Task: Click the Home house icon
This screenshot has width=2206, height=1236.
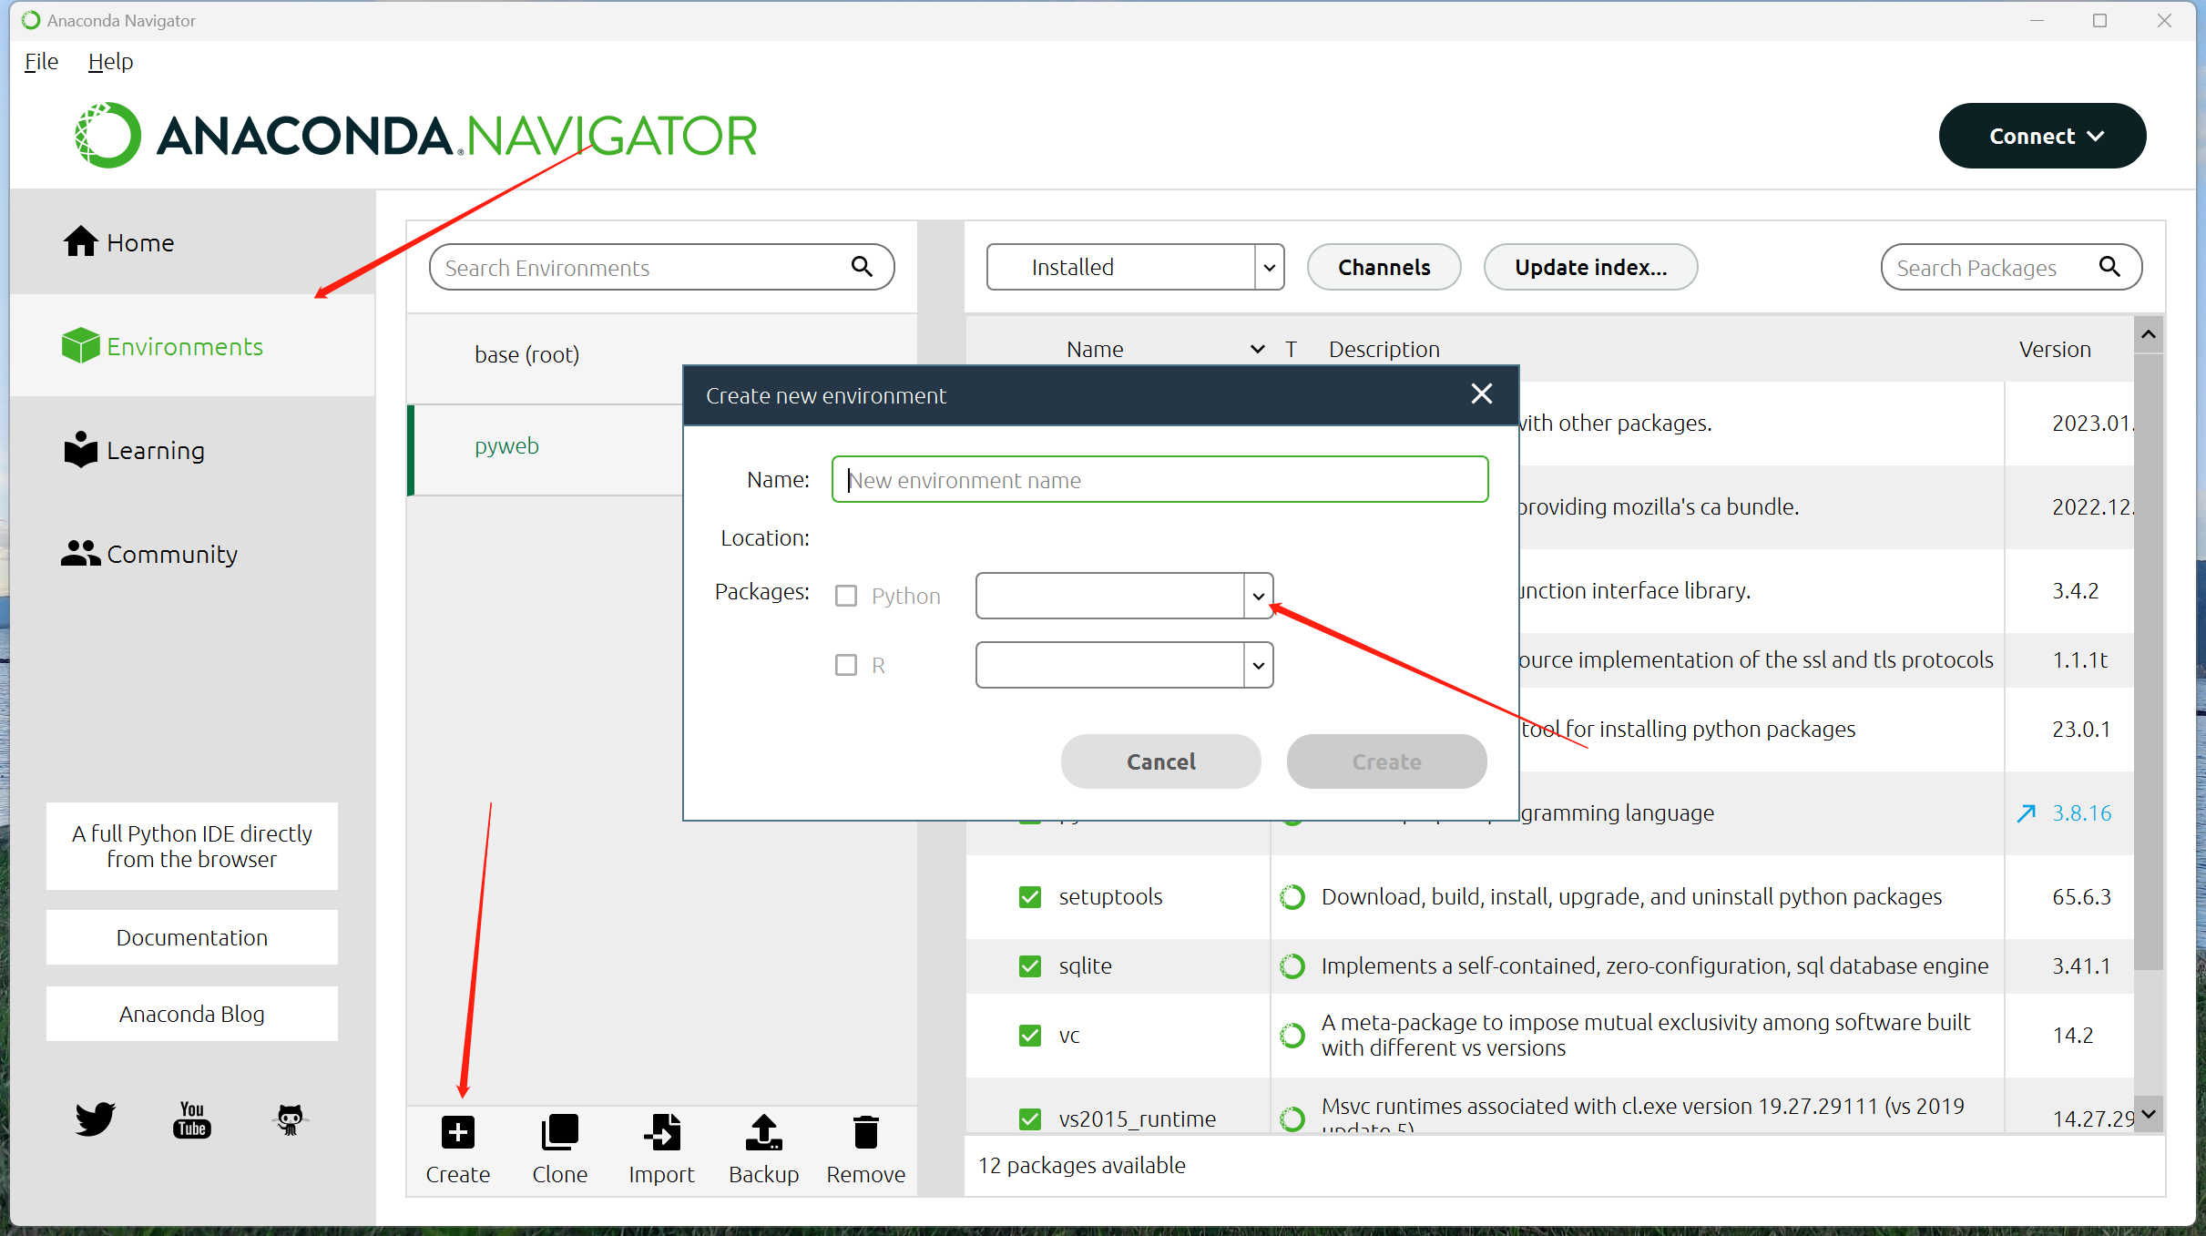Action: pos(80,241)
